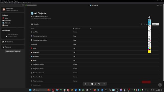Open the Tasks row in the table
The width and height of the screenshot is (164, 92).
tap(95, 48)
